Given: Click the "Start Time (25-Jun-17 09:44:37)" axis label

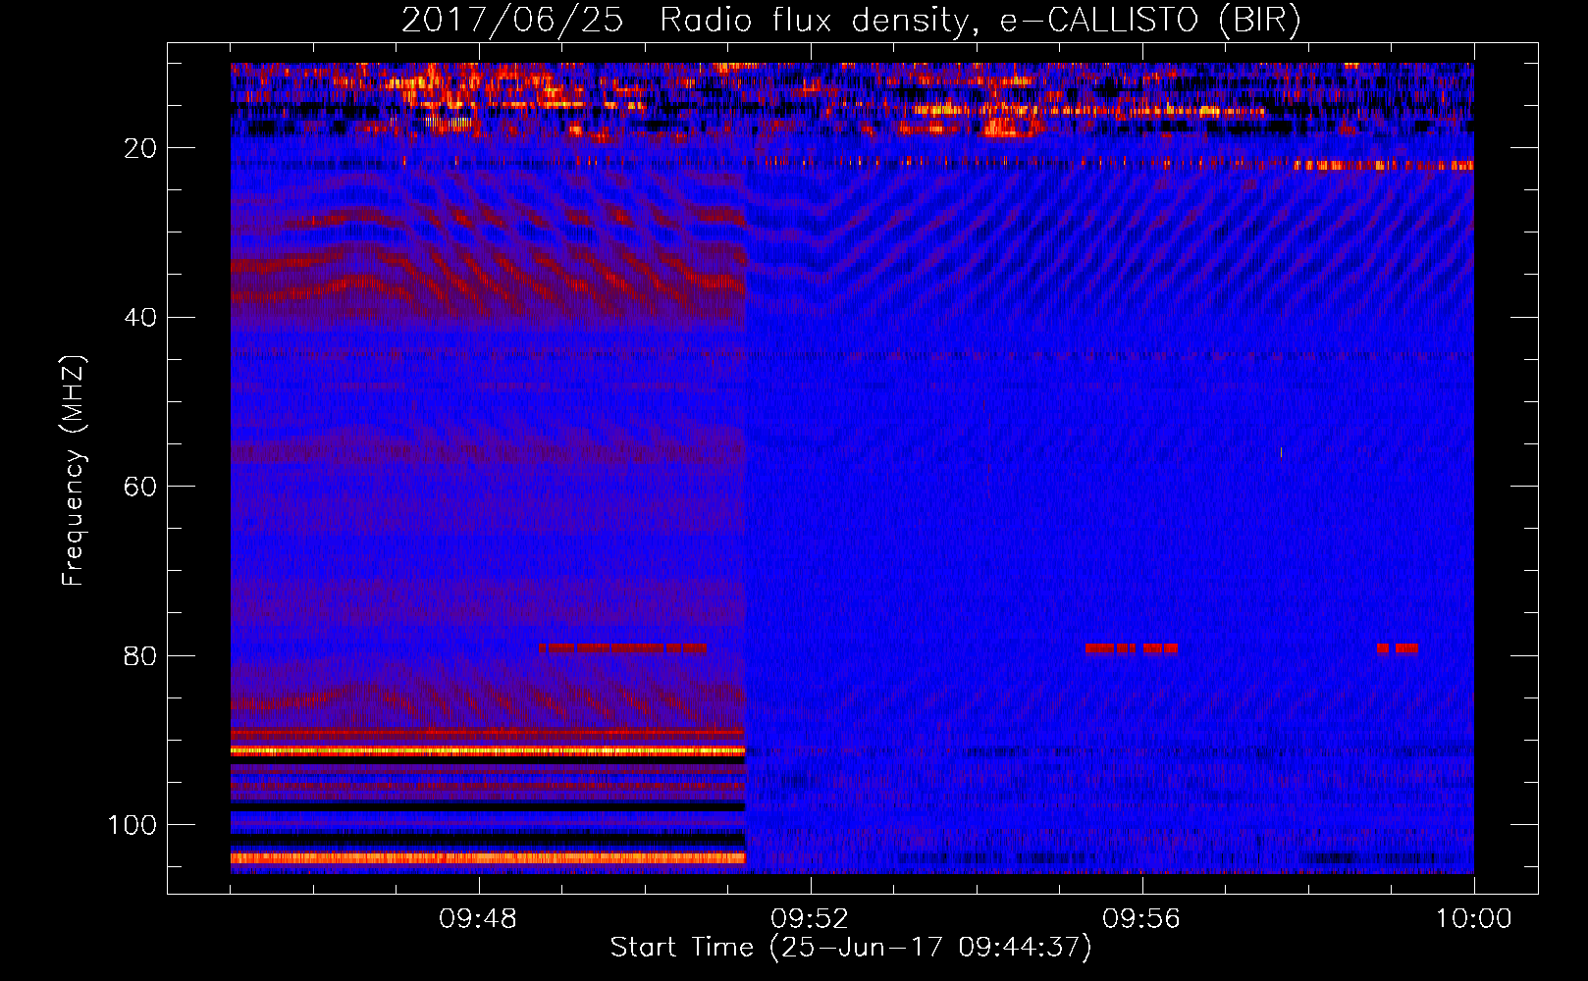Looking at the screenshot, I should click(x=851, y=948).
